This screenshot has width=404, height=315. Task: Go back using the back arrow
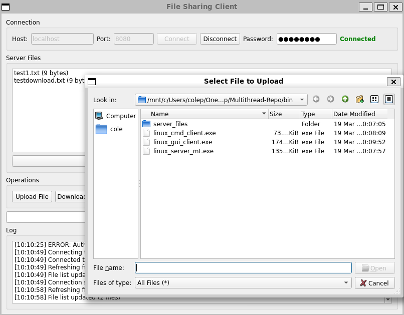tap(316, 99)
